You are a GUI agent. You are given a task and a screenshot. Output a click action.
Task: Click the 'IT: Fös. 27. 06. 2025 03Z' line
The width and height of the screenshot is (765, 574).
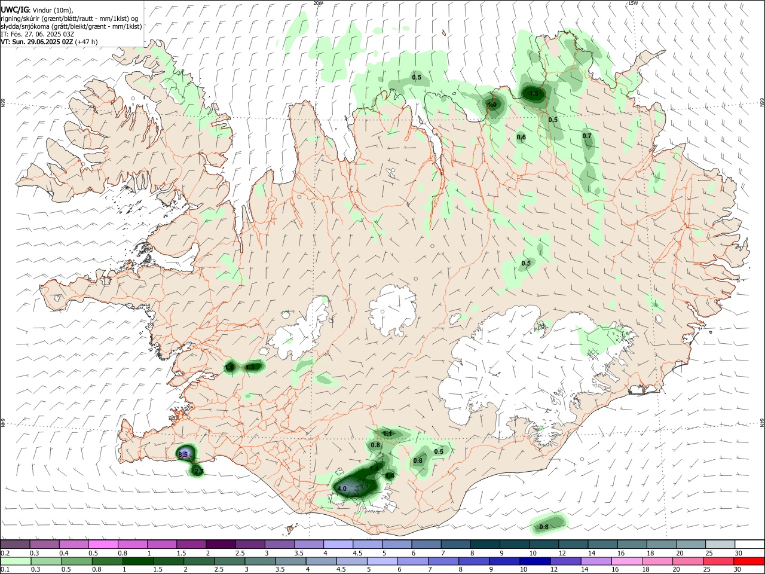[x=37, y=34]
